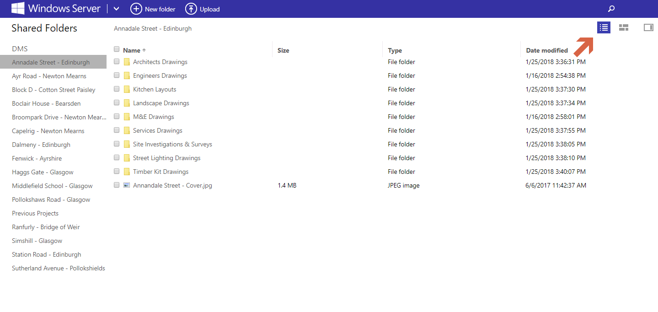The height and width of the screenshot is (312, 658).
Task: Check the Architects Drawings checkbox
Action: point(117,61)
